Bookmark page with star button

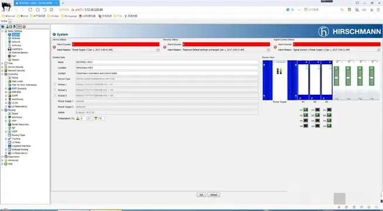click(52, 9)
